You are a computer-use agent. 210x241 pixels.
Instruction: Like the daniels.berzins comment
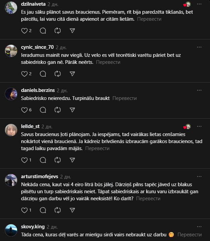[x=24, y=110]
